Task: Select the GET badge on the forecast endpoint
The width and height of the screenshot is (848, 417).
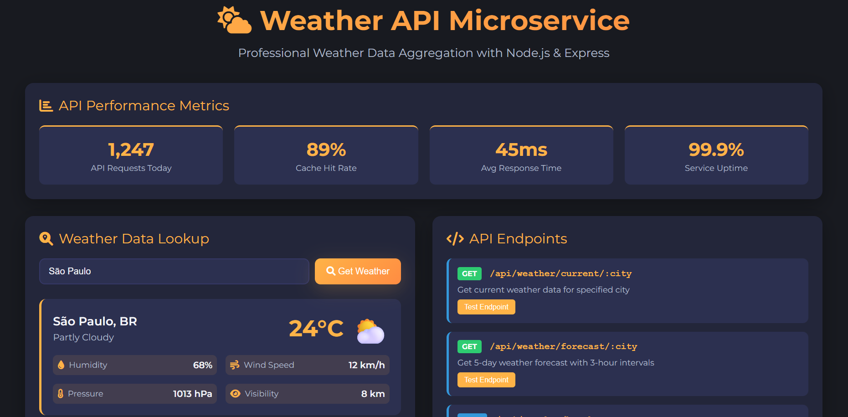Action: point(469,346)
